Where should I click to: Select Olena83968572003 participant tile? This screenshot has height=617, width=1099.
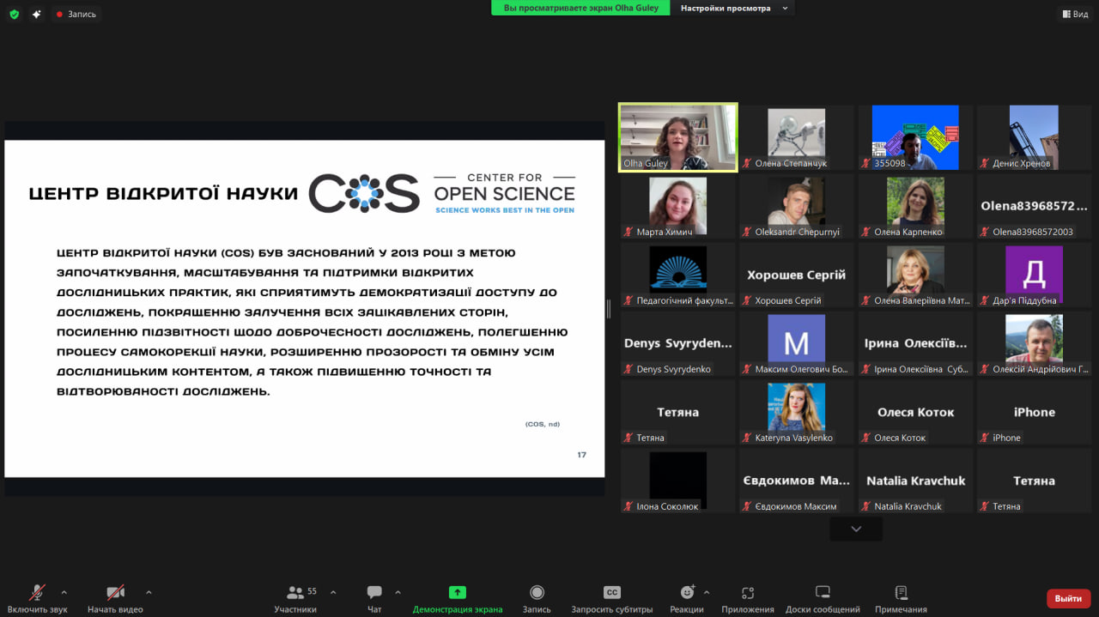(1034, 206)
